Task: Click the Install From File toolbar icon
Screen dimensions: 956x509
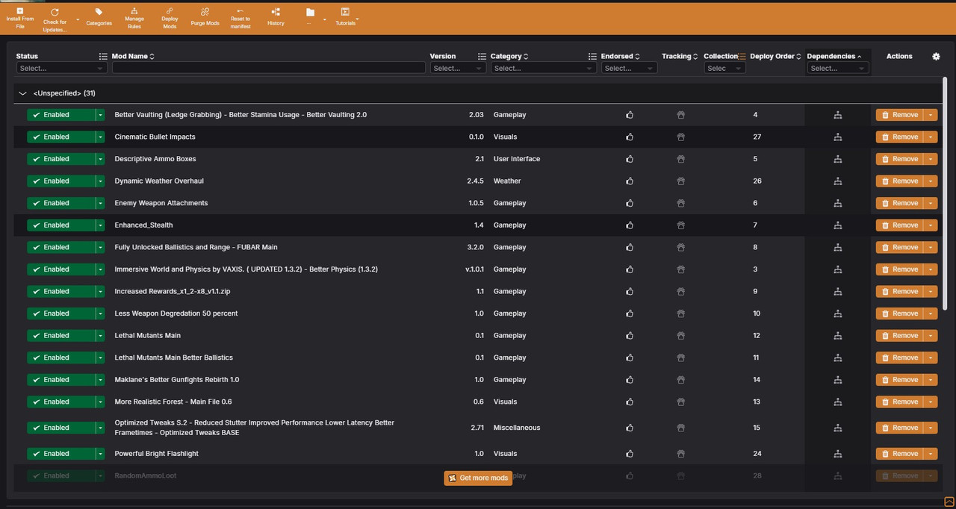Action: [x=20, y=10]
